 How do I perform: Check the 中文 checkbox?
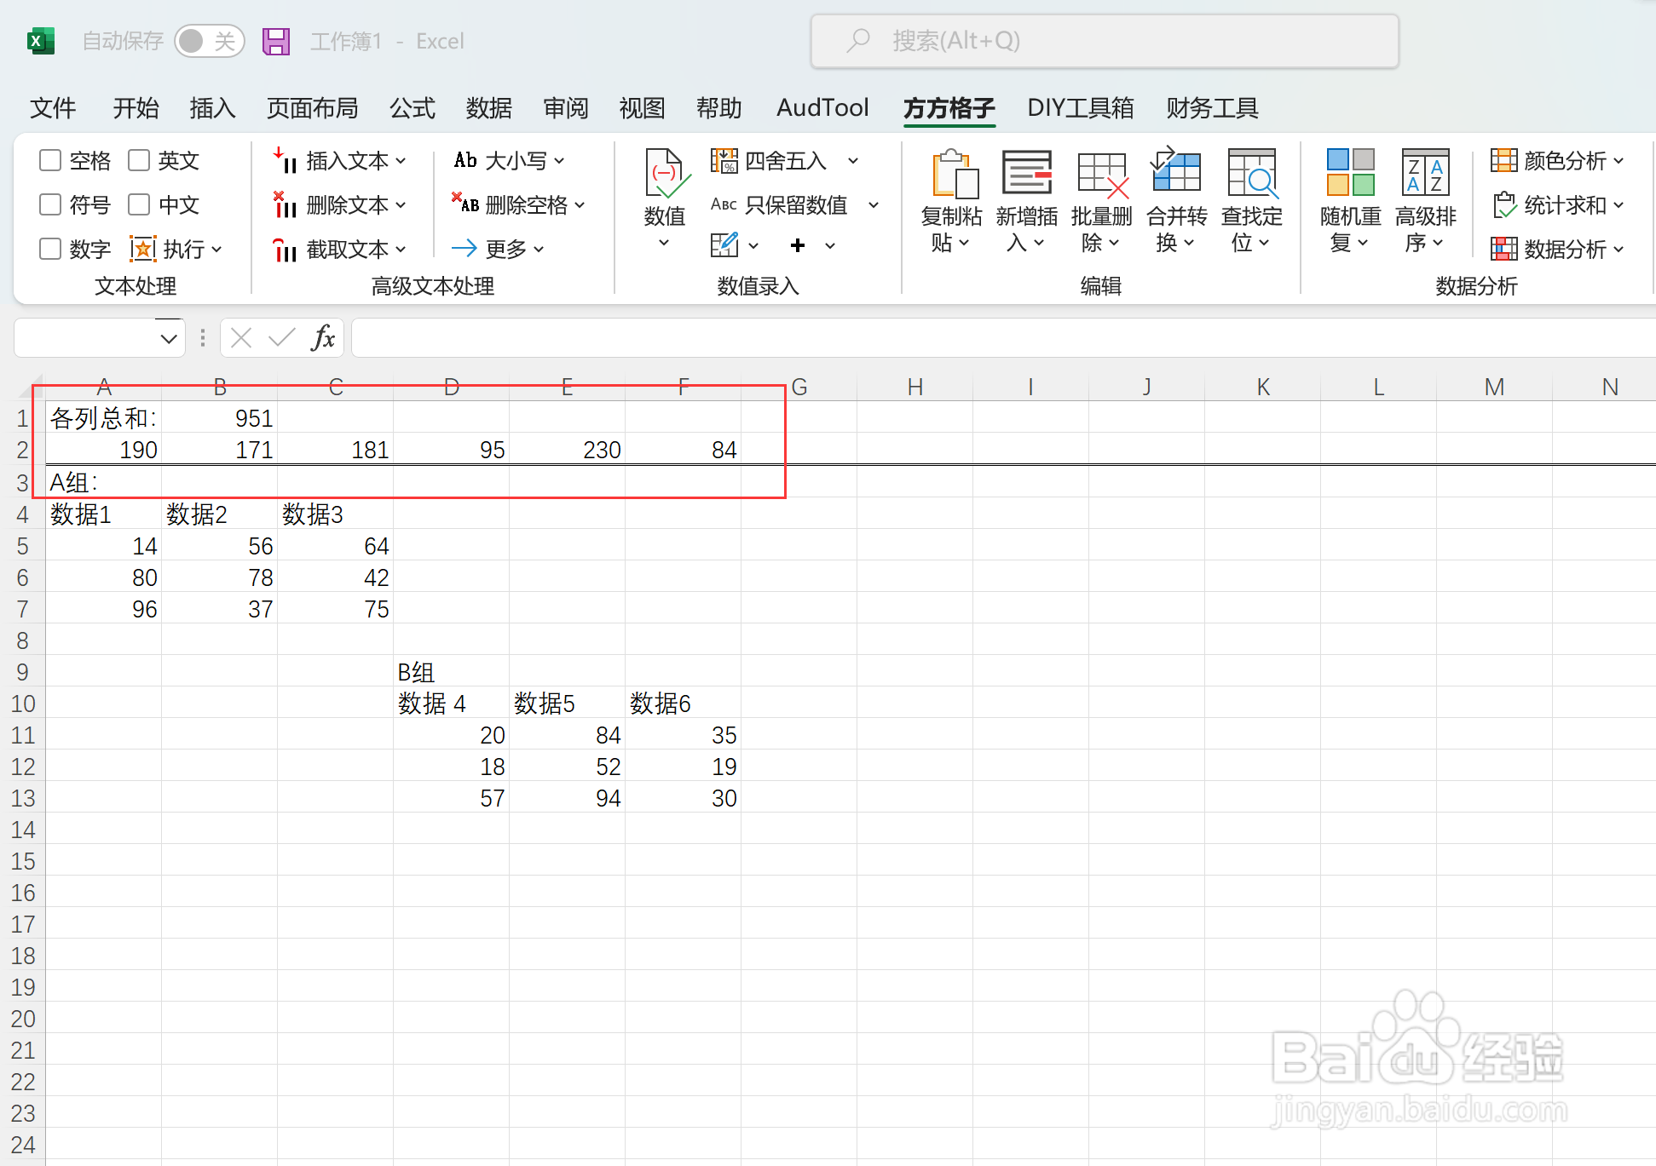pos(139,204)
